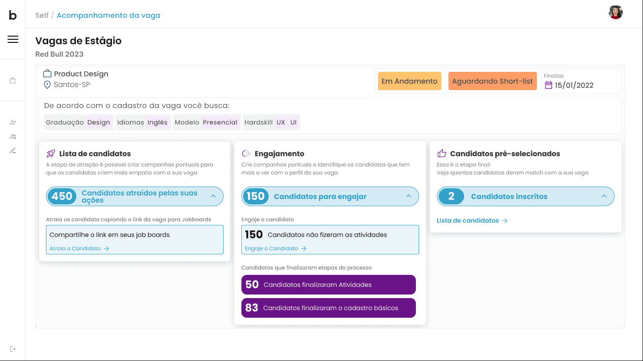The width and height of the screenshot is (643, 361).
Task: Open the 50 Candidatos finalizaram Atividades bar
Action: [328, 285]
